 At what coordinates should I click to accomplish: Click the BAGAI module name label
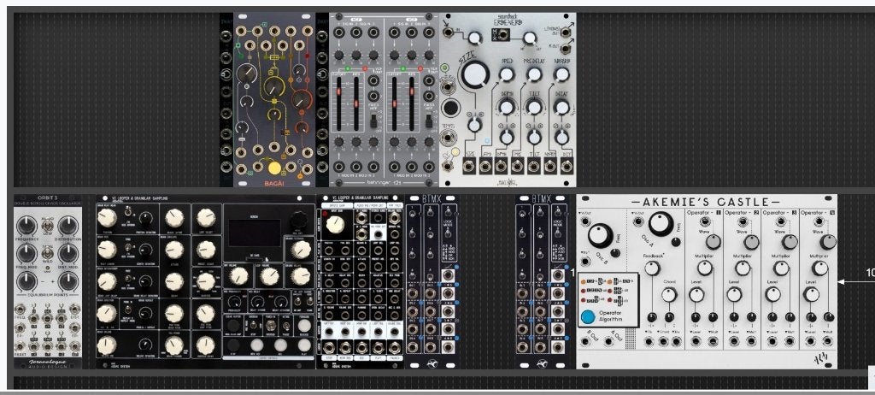[x=274, y=182]
